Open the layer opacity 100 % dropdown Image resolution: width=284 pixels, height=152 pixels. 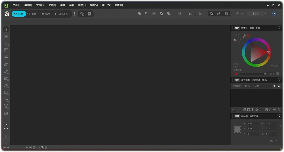(x=248, y=86)
